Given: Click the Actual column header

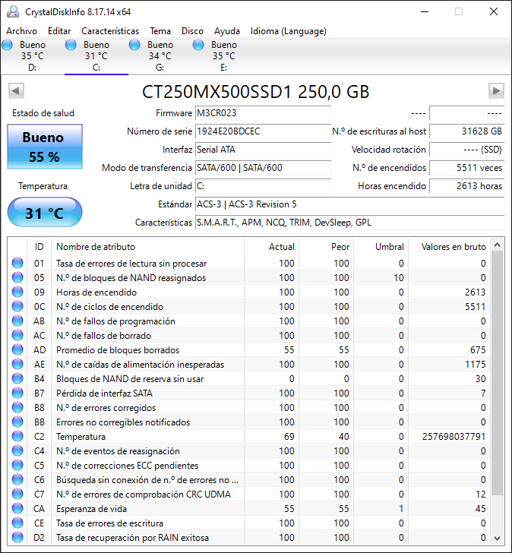Looking at the screenshot, I should point(271,247).
